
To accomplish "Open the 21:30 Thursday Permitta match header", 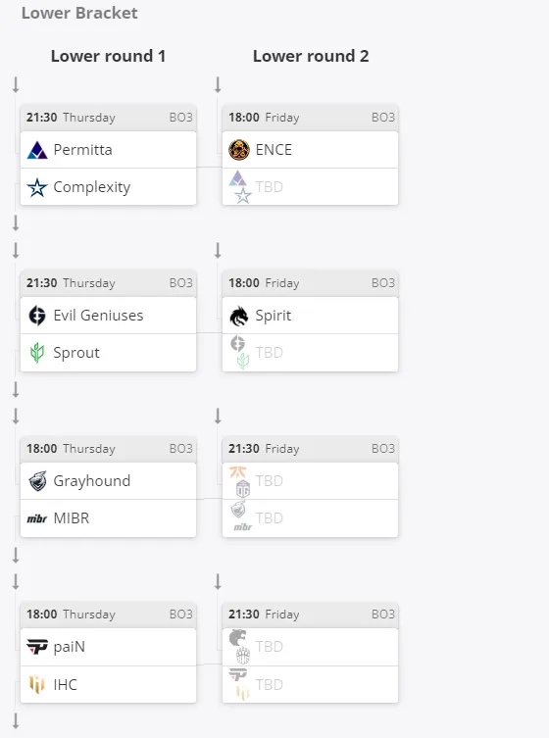I will (108, 118).
